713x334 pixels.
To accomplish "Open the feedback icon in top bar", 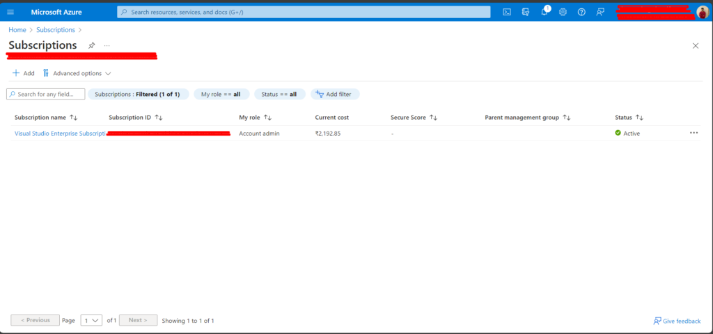I will (600, 13).
